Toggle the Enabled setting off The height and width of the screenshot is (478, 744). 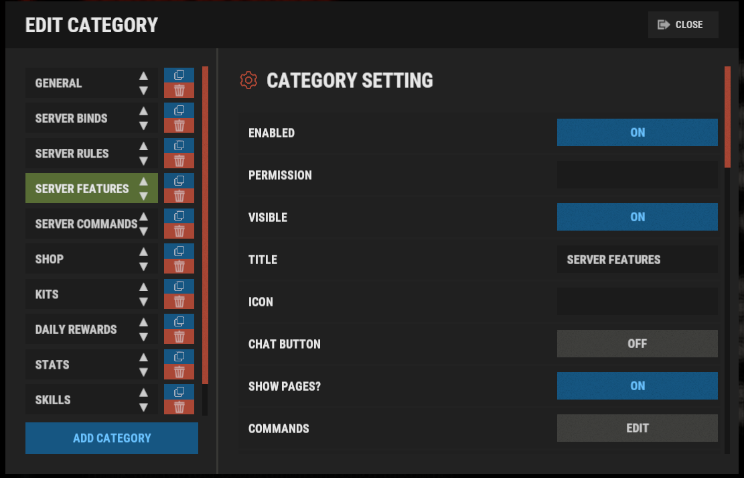click(x=638, y=133)
